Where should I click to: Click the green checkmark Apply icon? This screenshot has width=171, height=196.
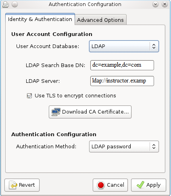click(x=140, y=185)
